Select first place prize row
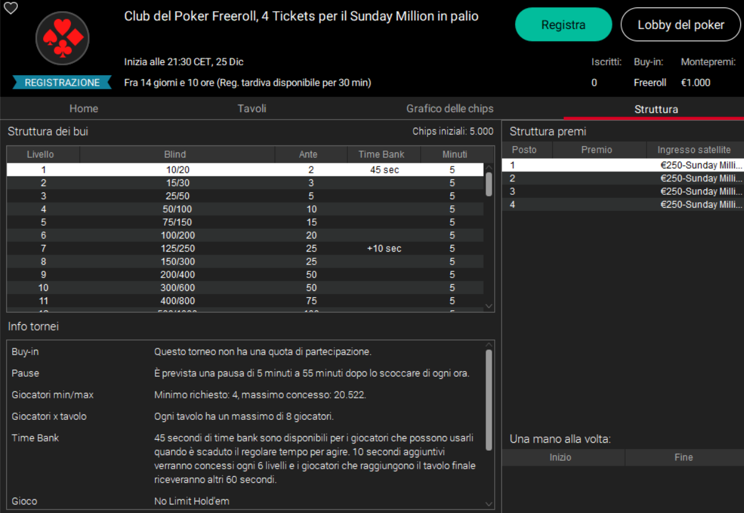The width and height of the screenshot is (744, 513). pos(622,165)
